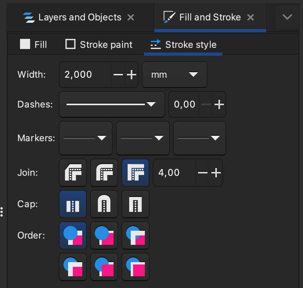Open the start marker dropdown
This screenshot has width=303, height=288.
(85, 138)
